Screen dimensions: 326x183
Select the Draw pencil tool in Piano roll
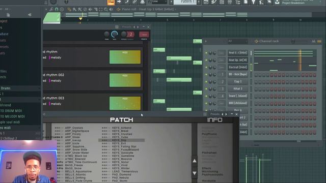69,9
